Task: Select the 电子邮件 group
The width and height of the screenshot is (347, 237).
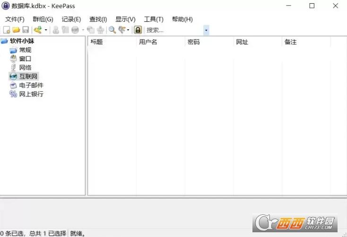Action: click(x=31, y=85)
